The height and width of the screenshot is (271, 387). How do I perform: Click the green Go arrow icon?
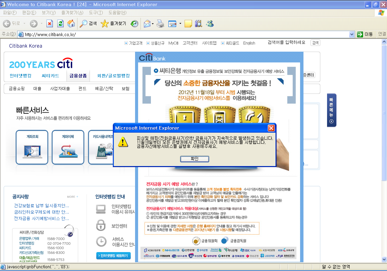pos(360,34)
